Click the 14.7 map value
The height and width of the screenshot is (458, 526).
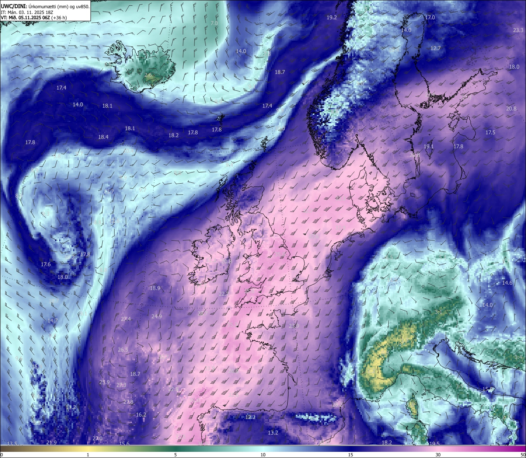pos(52,320)
